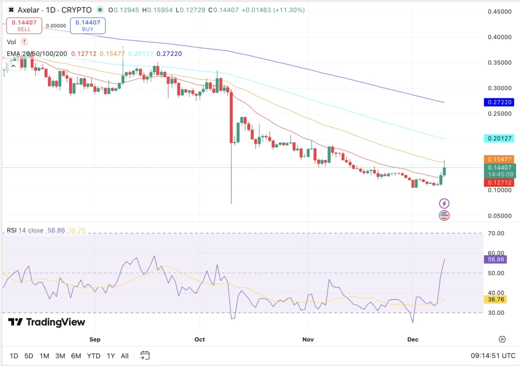Click the spread value 0.00000
This screenshot has height=366, width=520.
click(x=56, y=26)
